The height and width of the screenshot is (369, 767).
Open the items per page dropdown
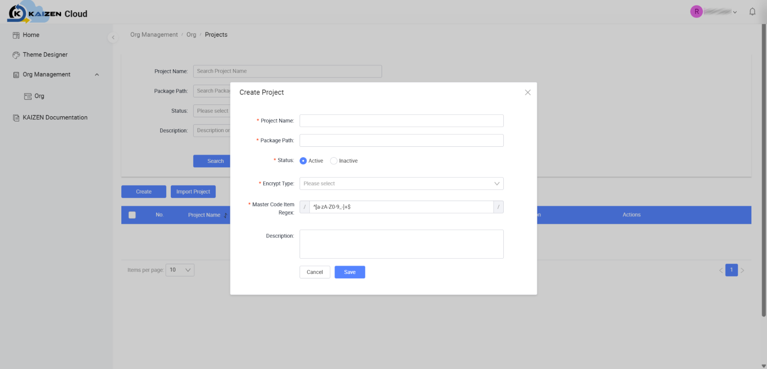point(180,270)
